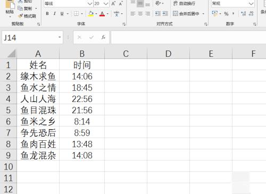Expand the Paste options arrow
Screen dimensions: 266x194
[x=10, y=16]
